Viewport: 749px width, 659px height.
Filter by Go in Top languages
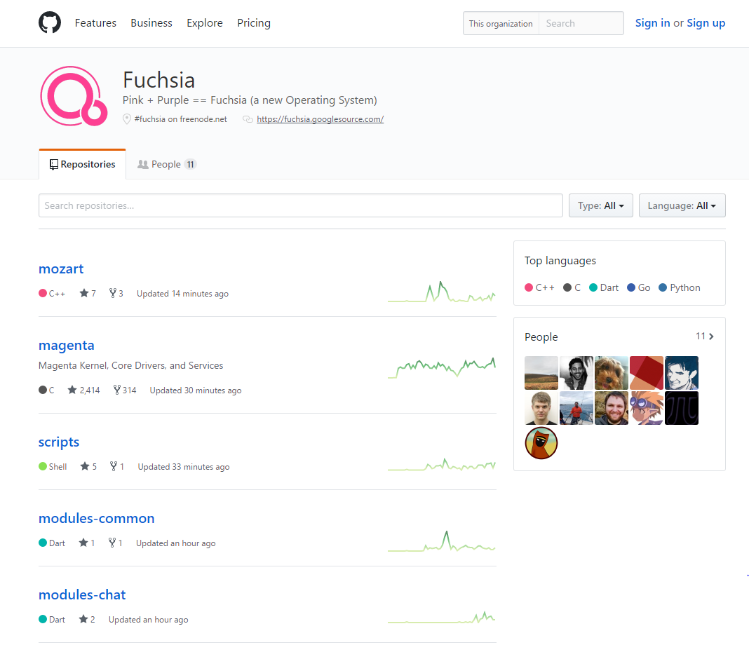pos(639,287)
